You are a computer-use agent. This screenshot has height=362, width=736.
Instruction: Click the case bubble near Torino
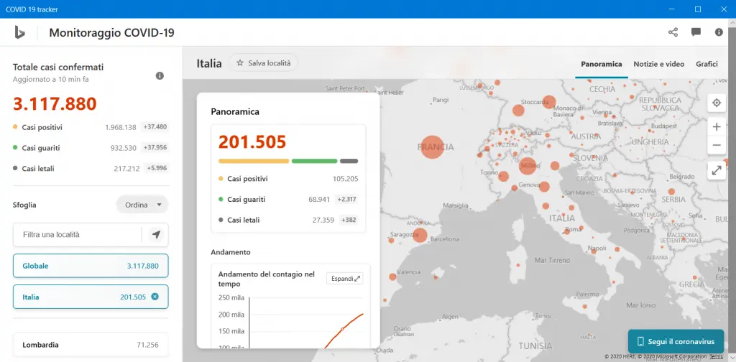pyautogui.click(x=503, y=176)
